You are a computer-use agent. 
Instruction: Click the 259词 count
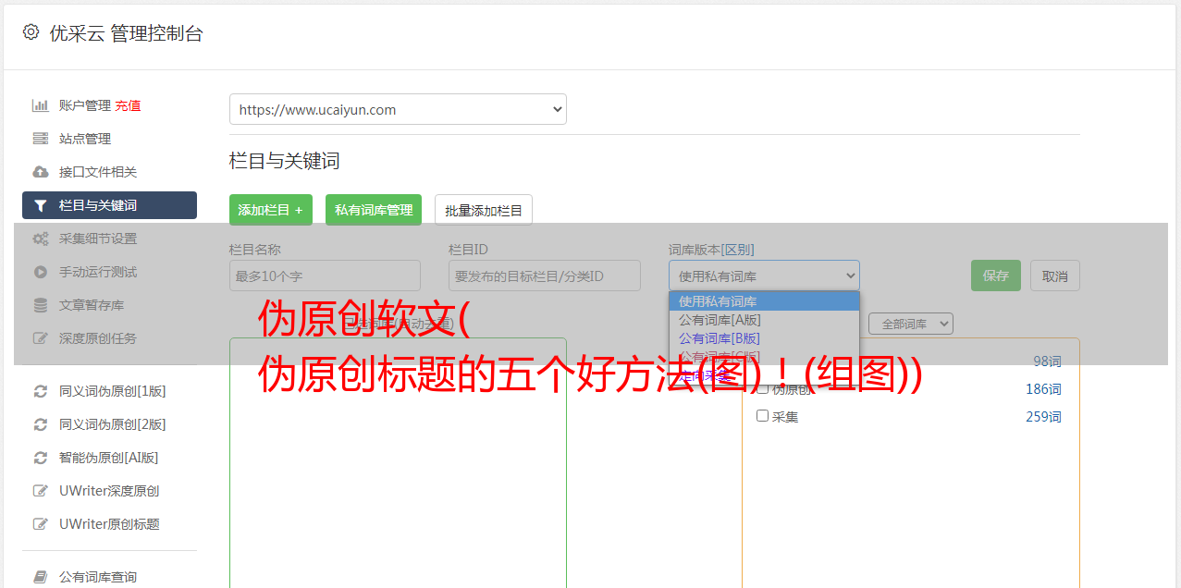pyautogui.click(x=1043, y=417)
